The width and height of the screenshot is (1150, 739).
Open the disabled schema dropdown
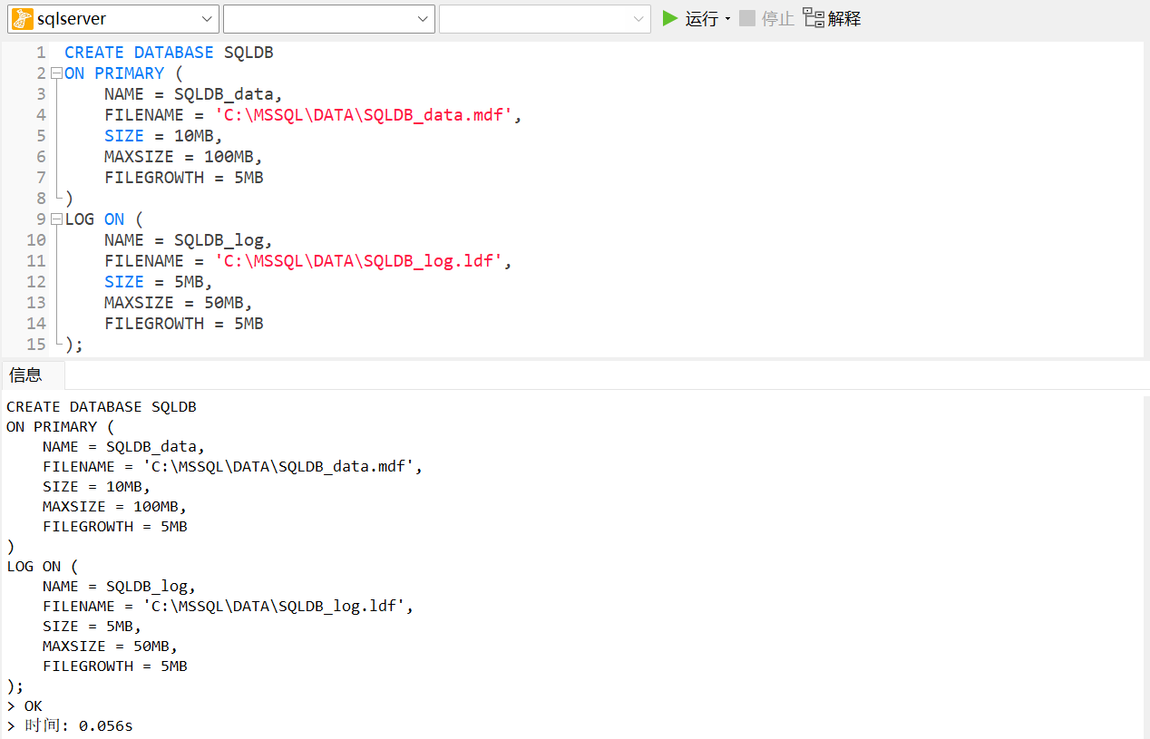(544, 18)
